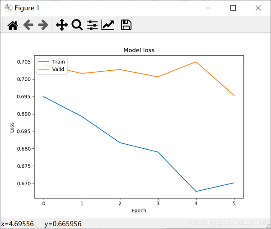Click the orange Valid line sample in legend

click(43, 69)
